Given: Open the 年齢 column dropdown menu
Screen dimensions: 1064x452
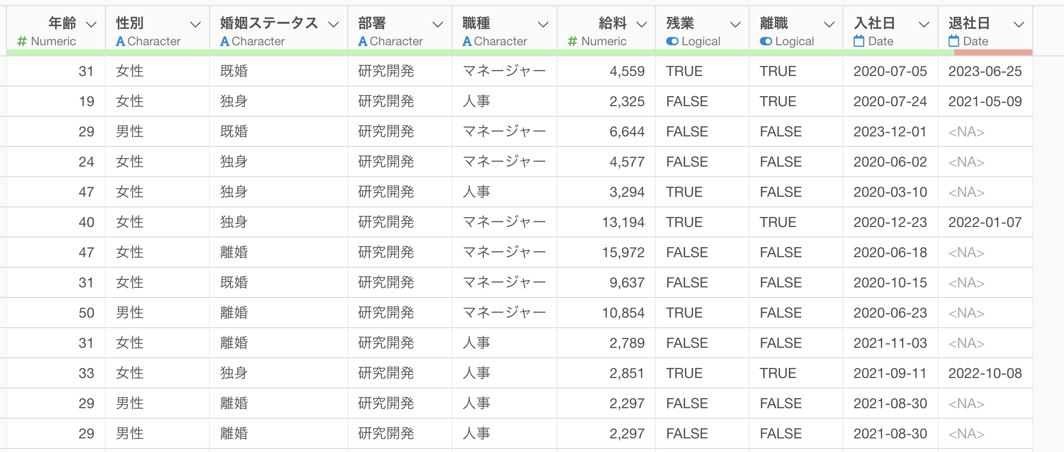Looking at the screenshot, I should 91,24.
